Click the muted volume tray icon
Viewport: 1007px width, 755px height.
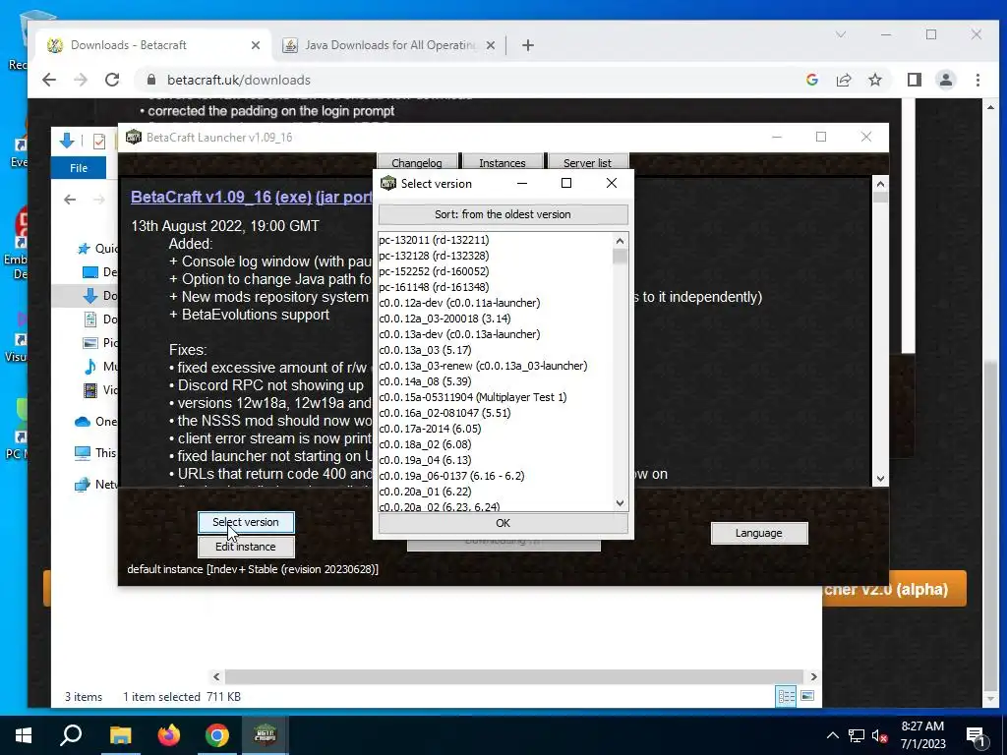pos(879,735)
